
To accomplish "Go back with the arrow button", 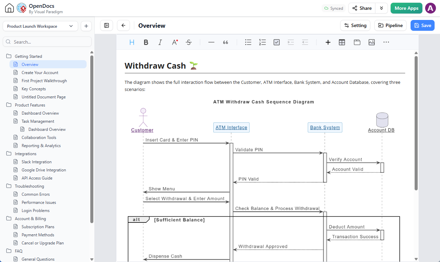I will coord(123,25).
